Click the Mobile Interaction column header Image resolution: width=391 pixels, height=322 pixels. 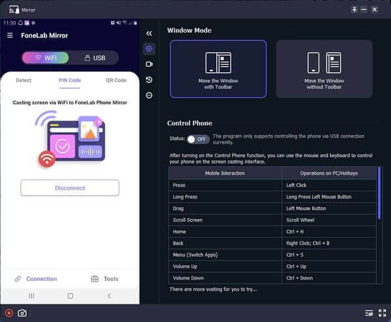click(225, 173)
